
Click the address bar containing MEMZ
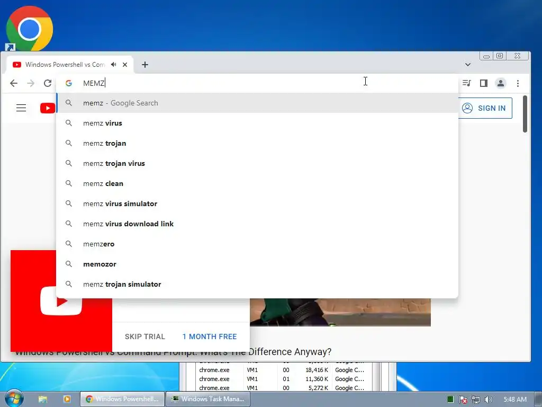click(257, 83)
